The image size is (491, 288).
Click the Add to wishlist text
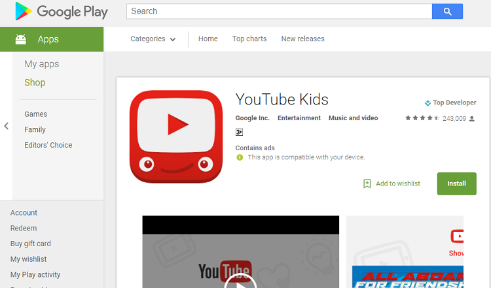tap(398, 184)
